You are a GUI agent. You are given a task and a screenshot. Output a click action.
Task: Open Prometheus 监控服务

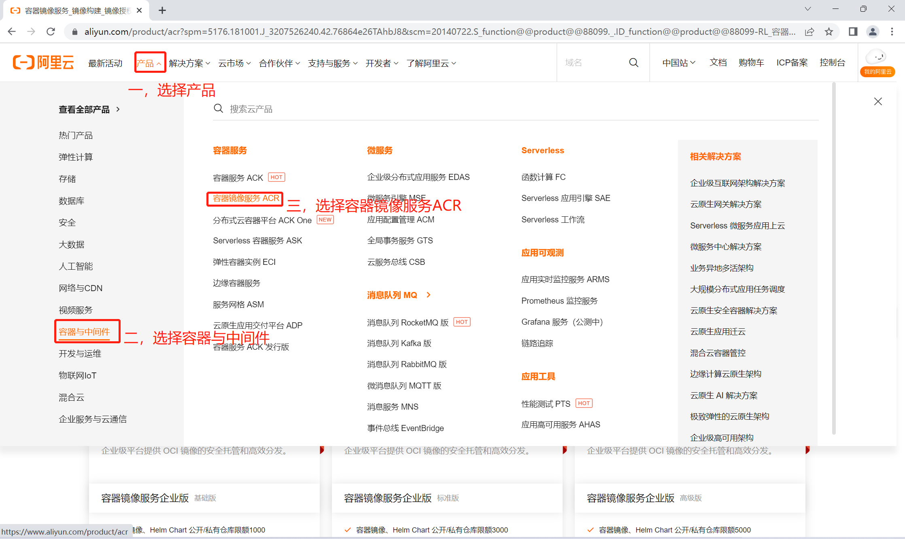[559, 301]
